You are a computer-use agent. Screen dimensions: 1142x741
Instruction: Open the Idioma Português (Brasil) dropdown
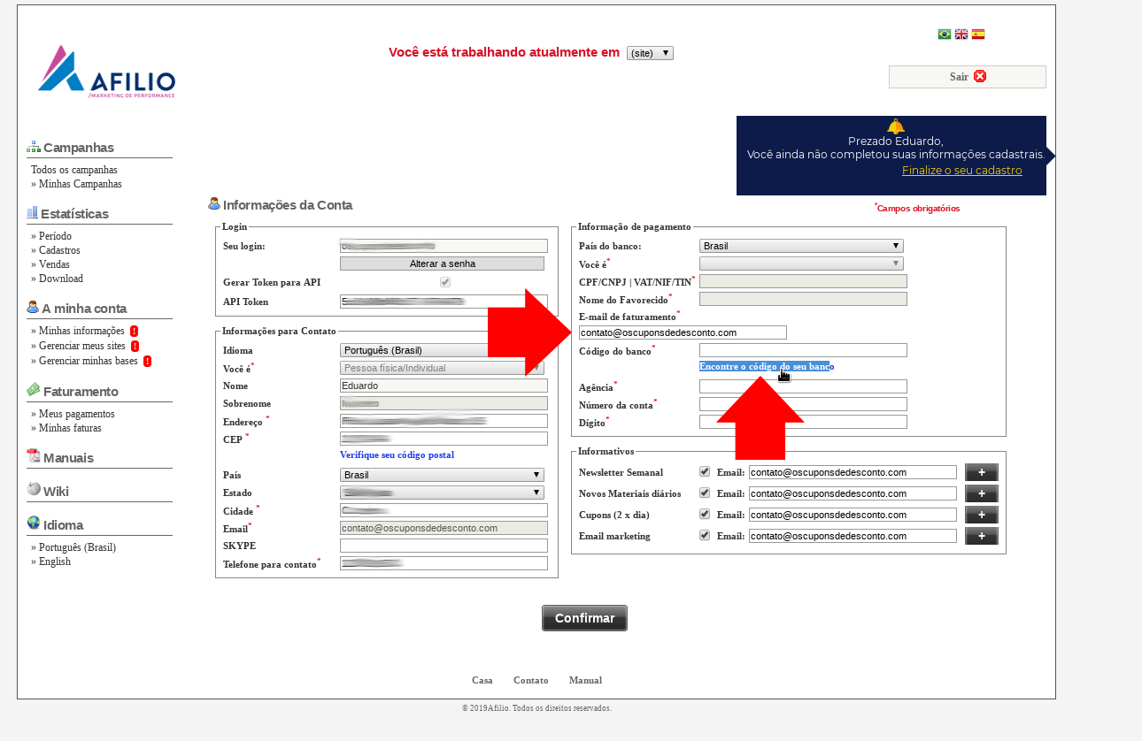pyautogui.click(x=442, y=350)
